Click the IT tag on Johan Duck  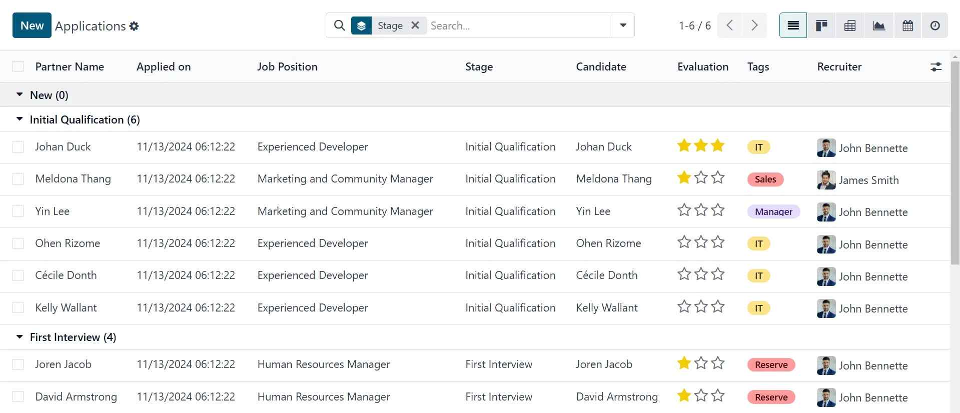[758, 147]
